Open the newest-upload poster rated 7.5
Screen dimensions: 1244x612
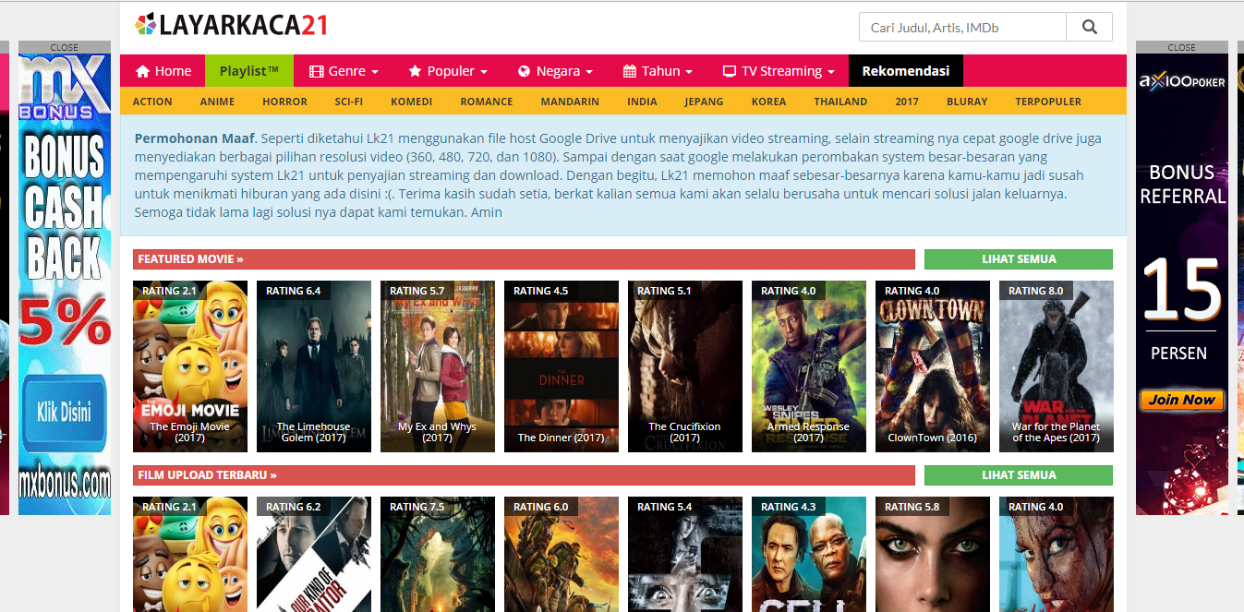438,554
